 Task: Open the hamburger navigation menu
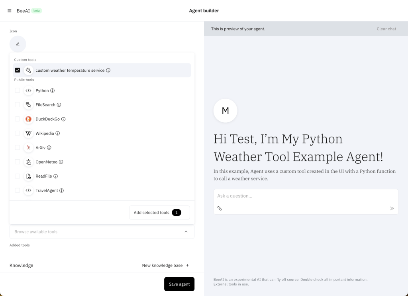click(x=10, y=11)
